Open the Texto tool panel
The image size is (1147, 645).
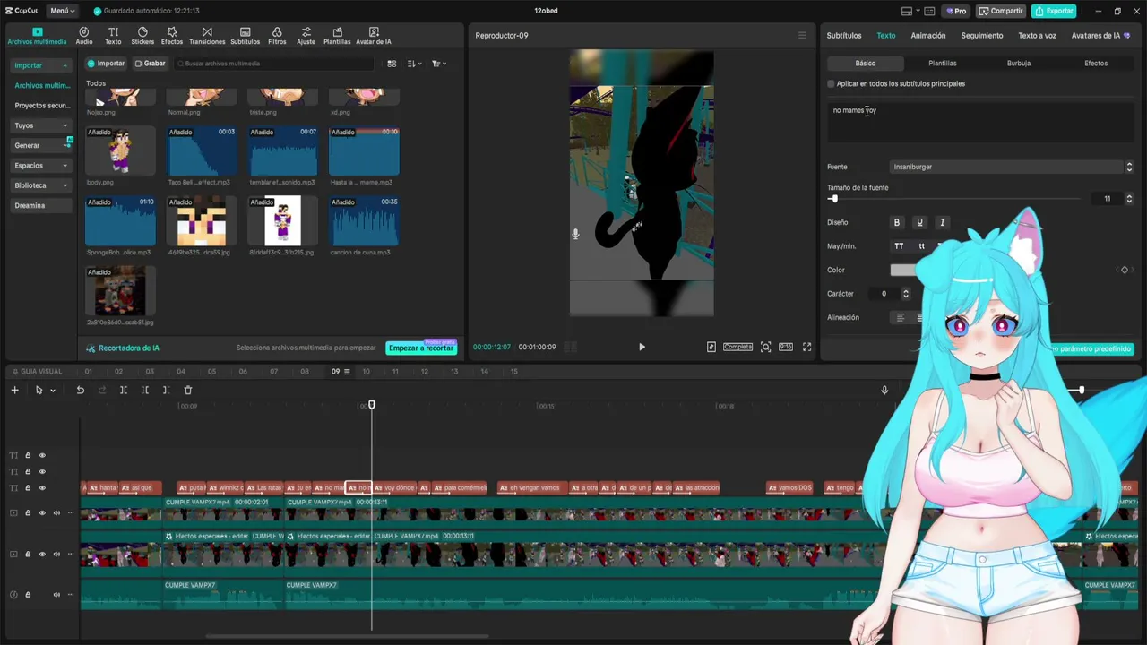(113, 36)
